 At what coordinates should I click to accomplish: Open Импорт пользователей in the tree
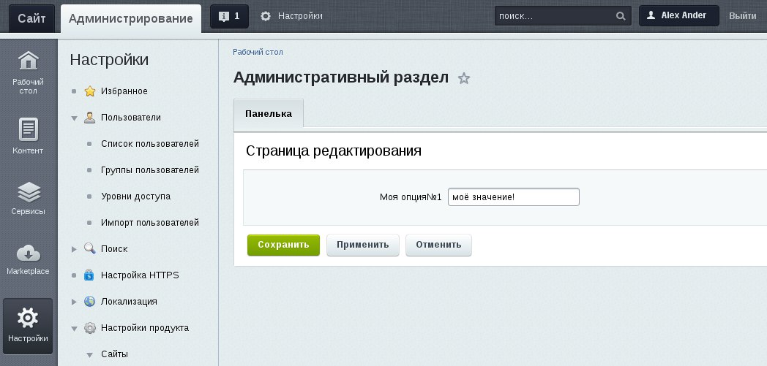tap(150, 223)
